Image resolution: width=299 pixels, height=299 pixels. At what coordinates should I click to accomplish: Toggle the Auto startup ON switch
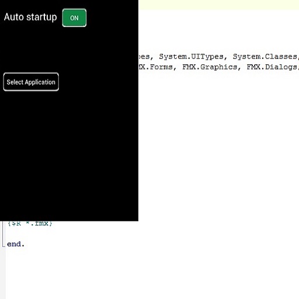(74, 18)
